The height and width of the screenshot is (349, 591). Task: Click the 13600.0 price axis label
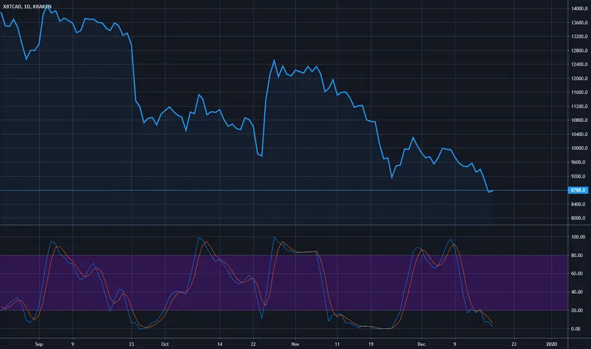[579, 23]
